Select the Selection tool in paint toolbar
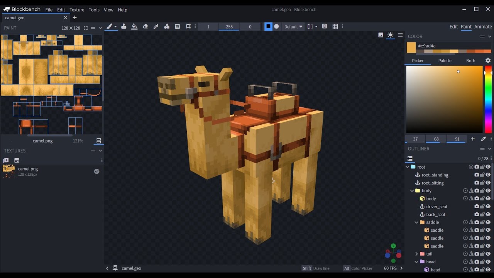Image resolution: width=494 pixels, height=278 pixels. coord(188,27)
